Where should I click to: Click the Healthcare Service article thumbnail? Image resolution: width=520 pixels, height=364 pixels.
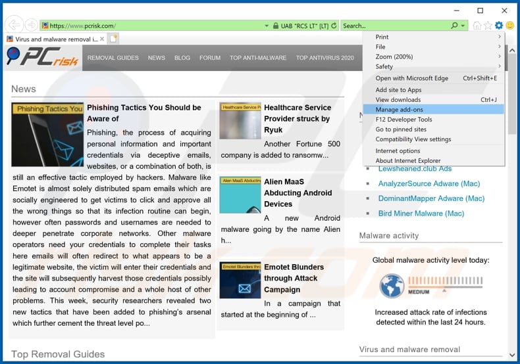(240, 120)
